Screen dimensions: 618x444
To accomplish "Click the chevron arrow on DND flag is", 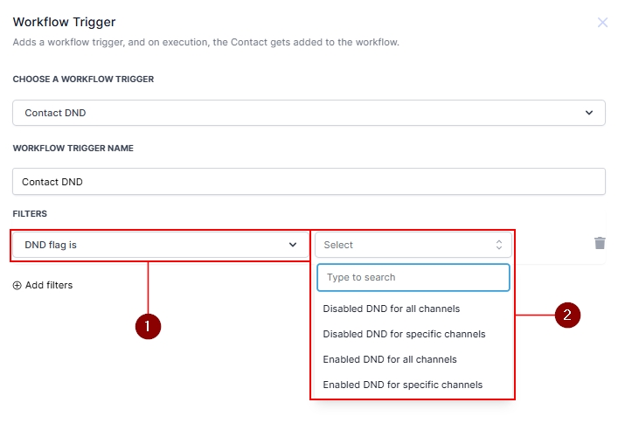I will [293, 245].
